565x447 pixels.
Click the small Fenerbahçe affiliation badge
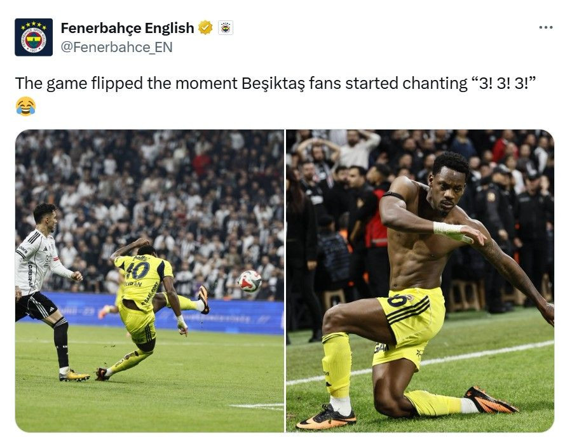[x=226, y=28]
